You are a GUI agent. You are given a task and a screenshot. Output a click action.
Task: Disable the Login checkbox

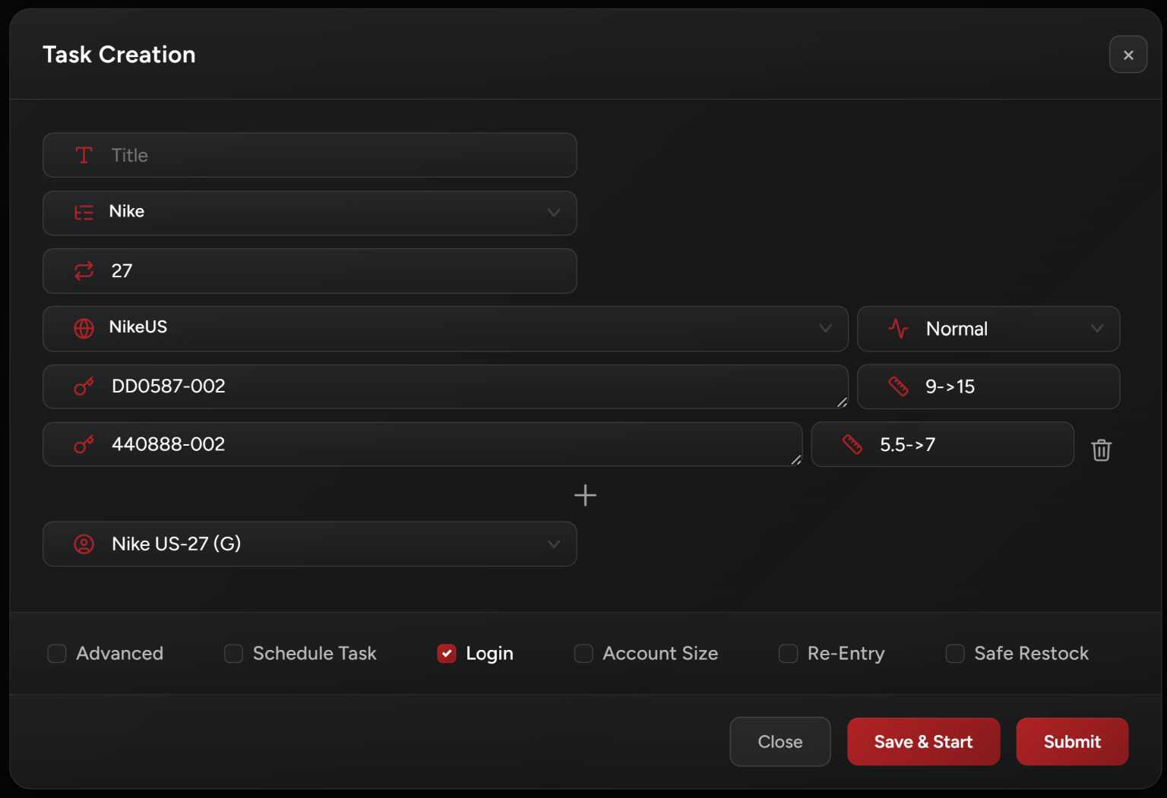point(447,654)
